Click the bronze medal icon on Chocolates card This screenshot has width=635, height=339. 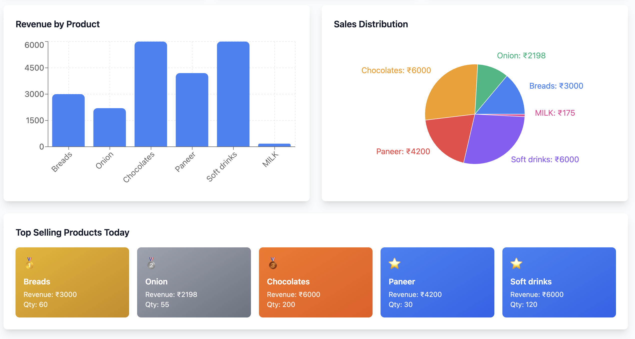pyautogui.click(x=273, y=263)
